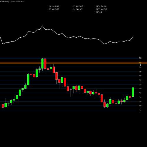
Task: Click the 170 price axis label
Action: [140, 84]
